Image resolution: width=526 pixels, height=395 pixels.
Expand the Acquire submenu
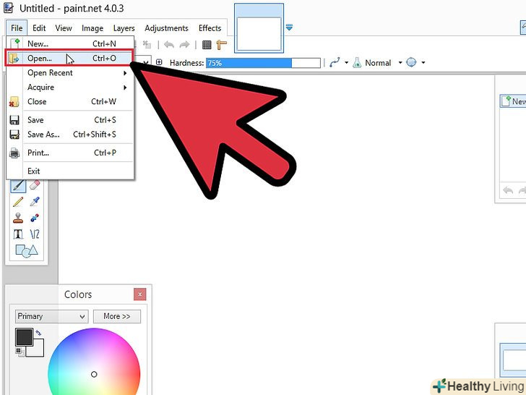pyautogui.click(x=70, y=88)
